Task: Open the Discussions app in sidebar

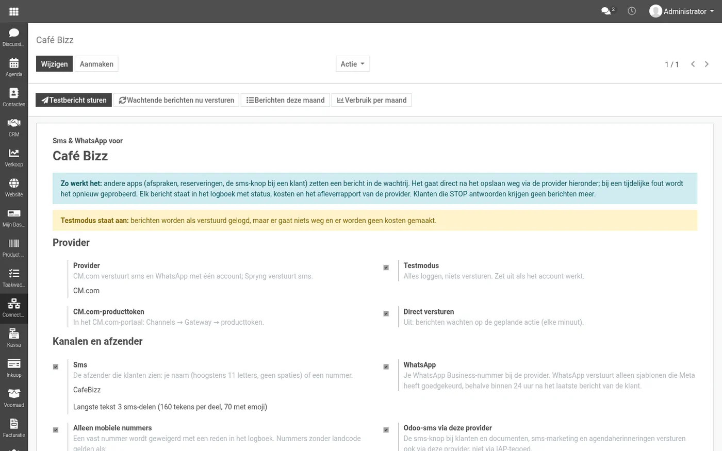Action: click(x=14, y=37)
